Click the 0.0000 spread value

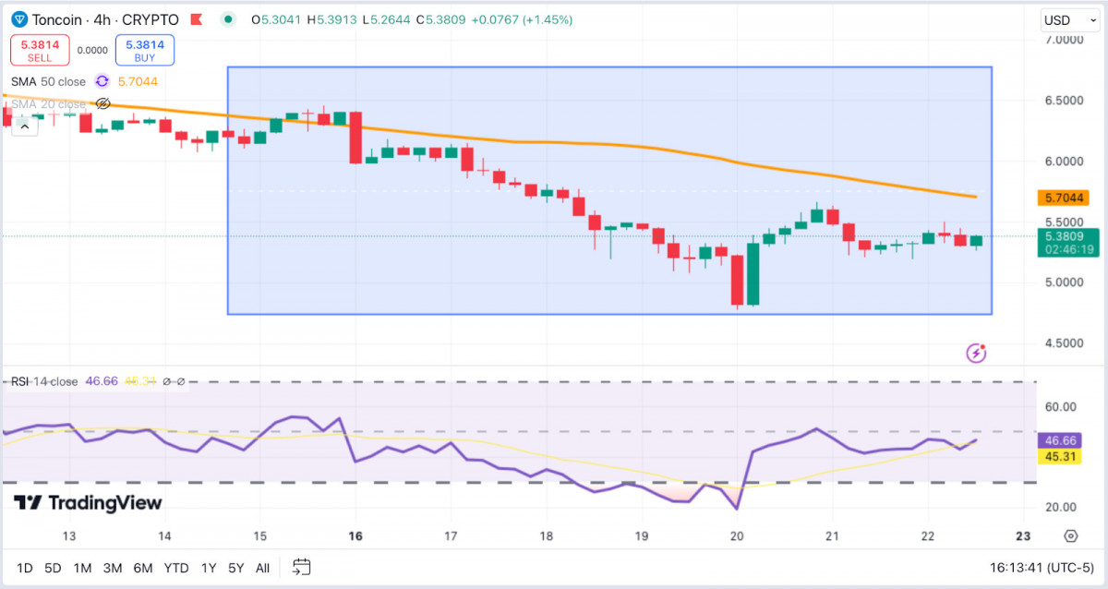92,51
